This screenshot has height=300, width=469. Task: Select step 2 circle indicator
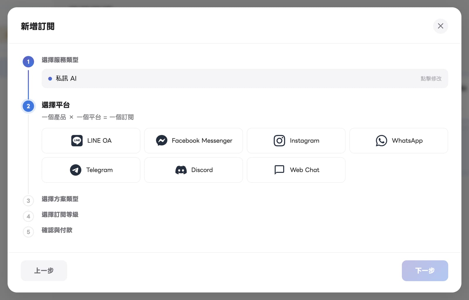28,106
